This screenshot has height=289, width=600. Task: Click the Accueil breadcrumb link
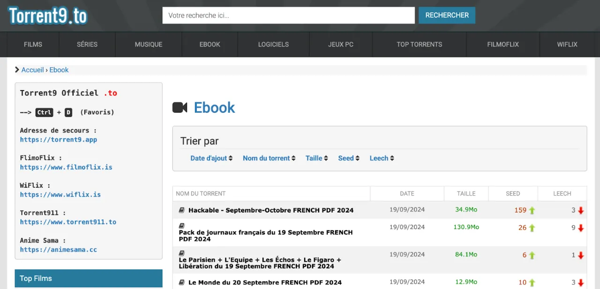(x=32, y=70)
